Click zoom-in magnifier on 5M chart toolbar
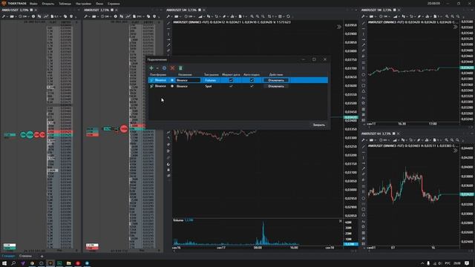 point(252,16)
